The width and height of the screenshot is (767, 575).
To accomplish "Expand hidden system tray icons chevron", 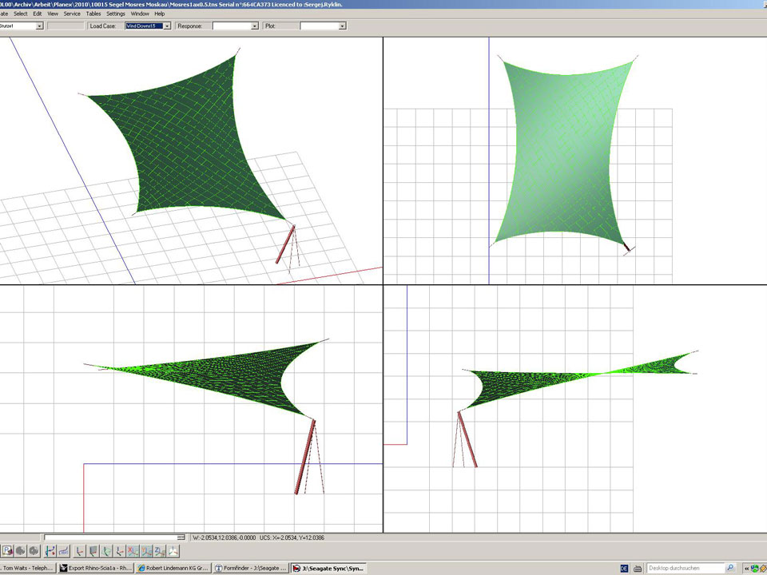I will (x=745, y=568).
